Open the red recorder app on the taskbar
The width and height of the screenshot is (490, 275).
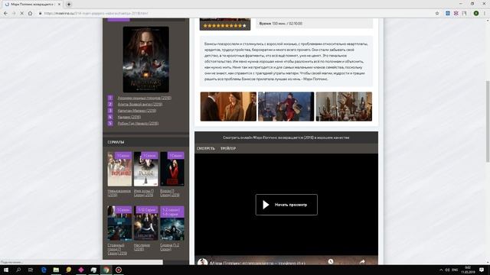click(x=119, y=270)
